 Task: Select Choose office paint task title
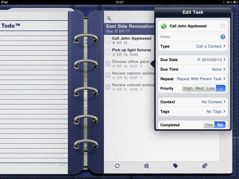point(133,62)
